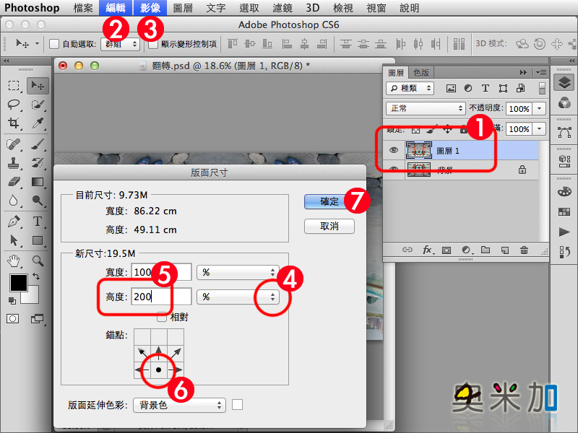Image resolution: width=578 pixels, height=433 pixels.
Task: Select the Rectangle shape tool
Action: pyautogui.click(x=38, y=240)
